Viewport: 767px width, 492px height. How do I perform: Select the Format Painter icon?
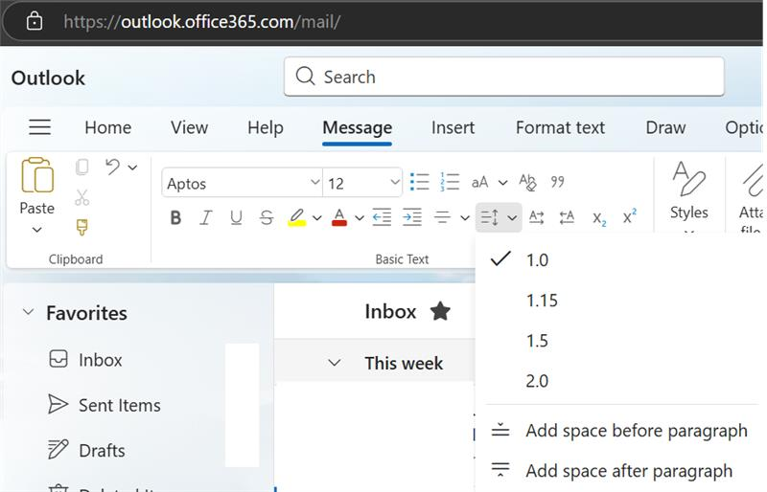82,227
